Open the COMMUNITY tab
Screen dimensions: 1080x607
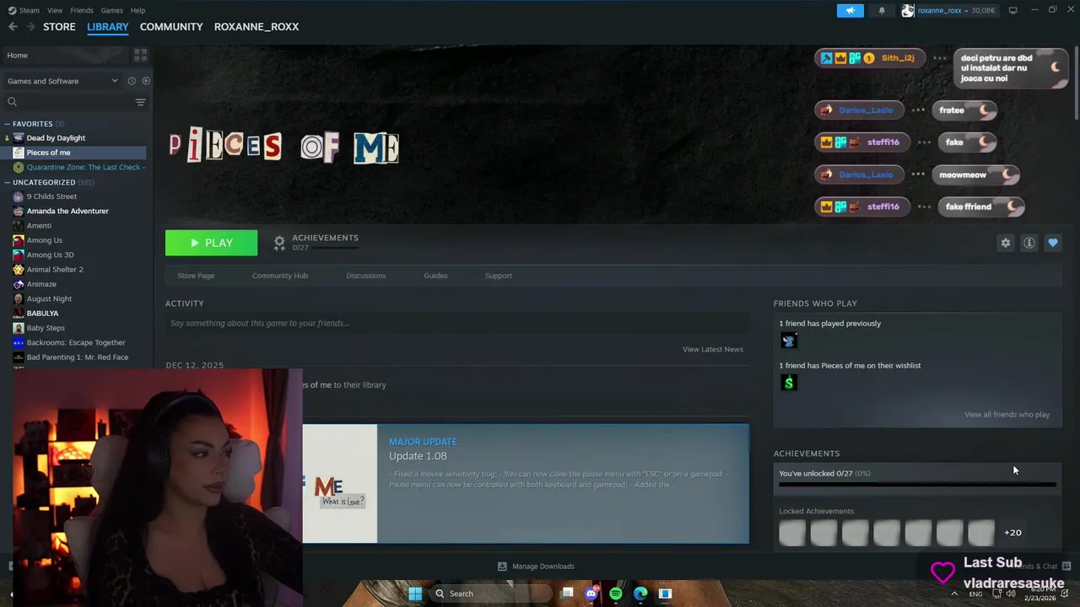(171, 27)
